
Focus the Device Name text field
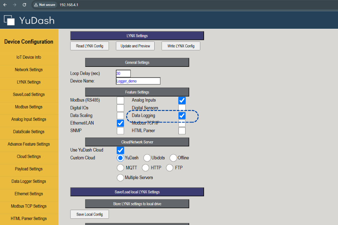click(138, 81)
